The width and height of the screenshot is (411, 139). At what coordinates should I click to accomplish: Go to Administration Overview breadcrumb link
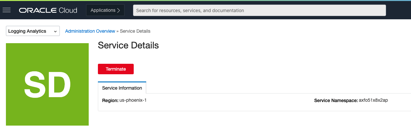(x=90, y=31)
